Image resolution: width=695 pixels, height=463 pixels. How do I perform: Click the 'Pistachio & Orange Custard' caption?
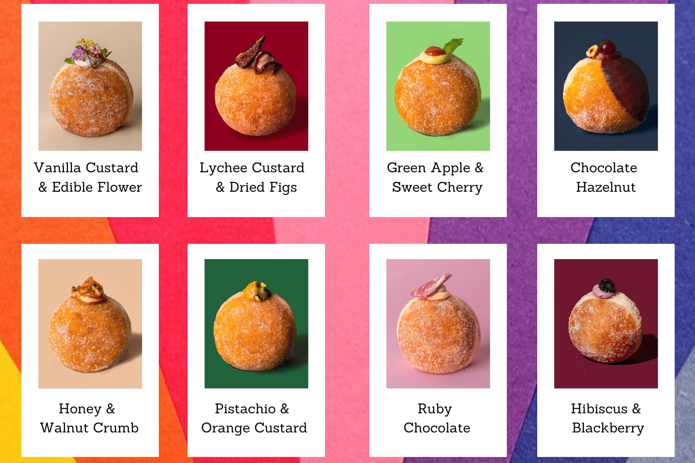254,418
